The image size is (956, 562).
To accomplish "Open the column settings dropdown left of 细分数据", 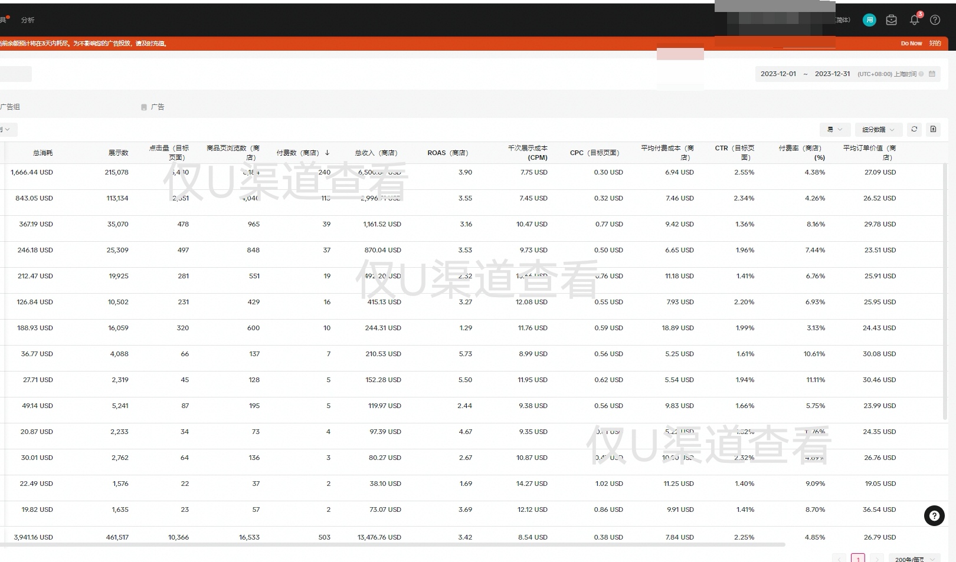I will click(x=834, y=130).
